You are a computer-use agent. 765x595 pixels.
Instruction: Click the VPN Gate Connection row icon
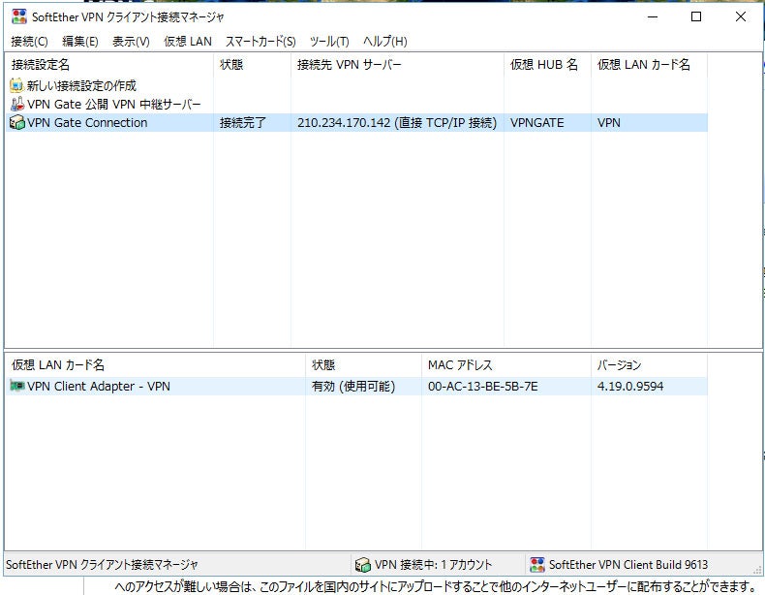[x=17, y=122]
